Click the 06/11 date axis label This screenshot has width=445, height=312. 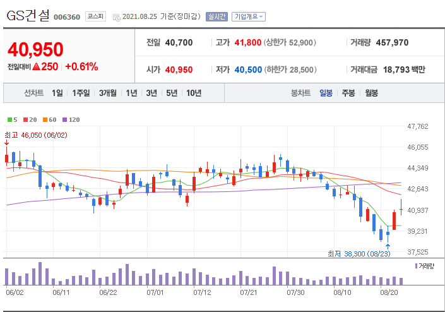click(x=61, y=292)
